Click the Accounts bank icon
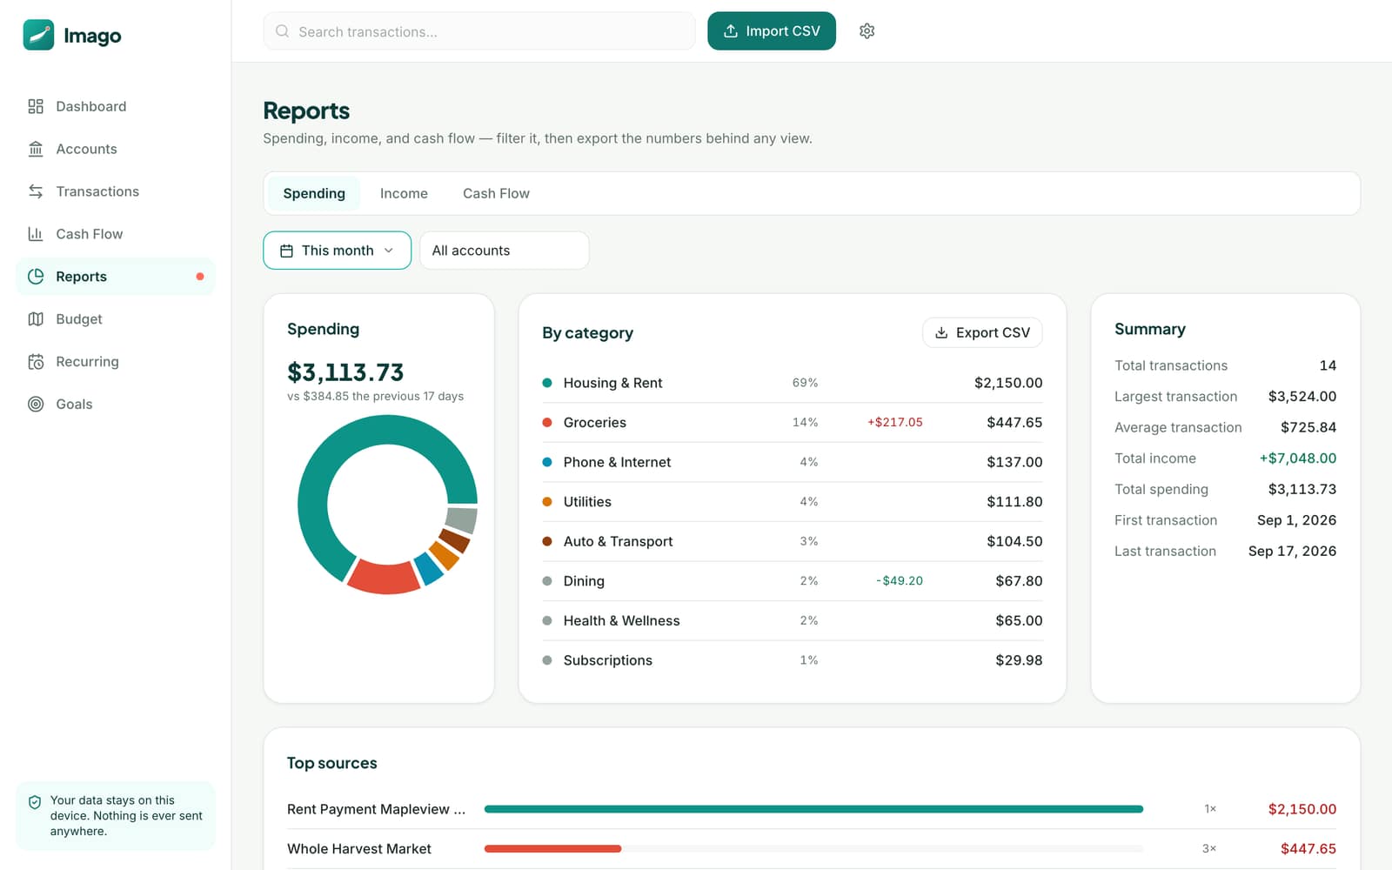1392x870 pixels. point(36,149)
